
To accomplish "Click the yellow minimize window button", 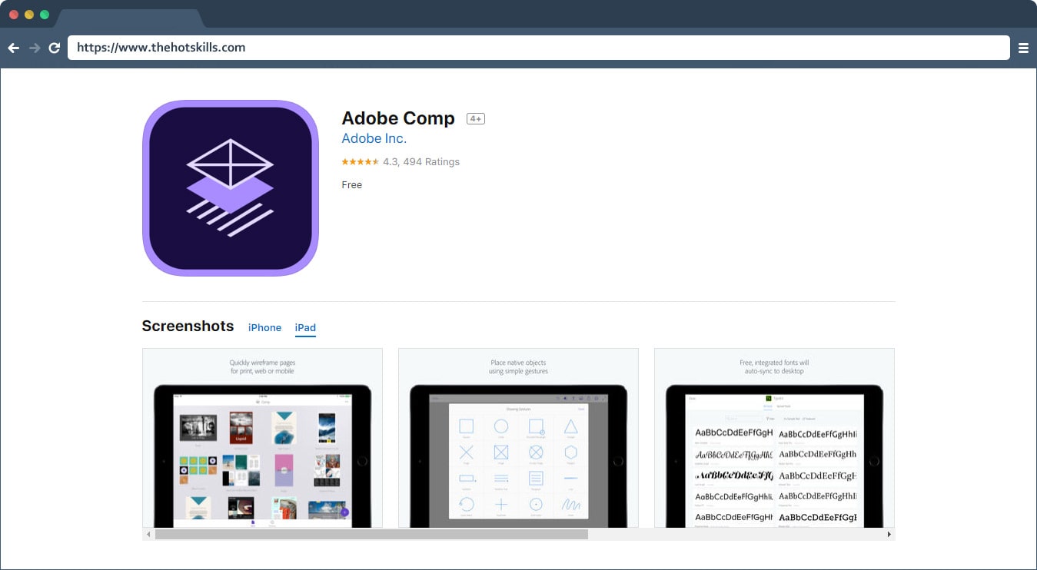I will coord(29,15).
